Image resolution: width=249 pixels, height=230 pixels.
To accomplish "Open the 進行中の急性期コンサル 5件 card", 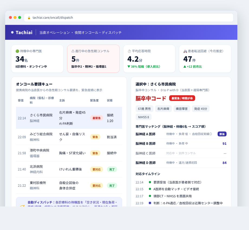I will (x=93, y=59).
